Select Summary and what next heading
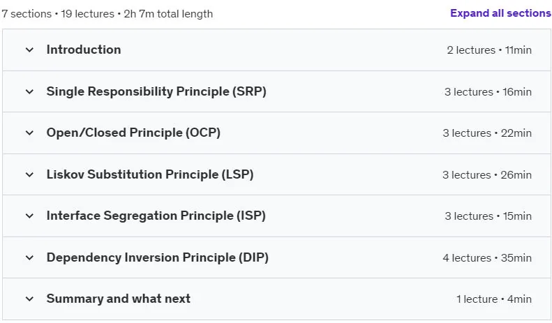The height and width of the screenshot is (323, 552). [x=119, y=299]
